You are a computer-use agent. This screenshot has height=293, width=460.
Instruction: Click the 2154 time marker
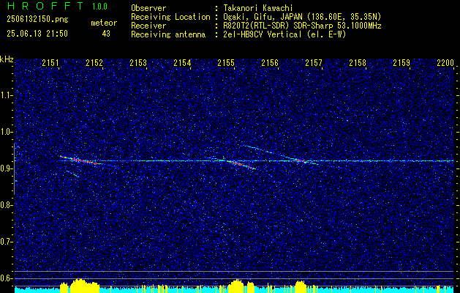click(182, 62)
